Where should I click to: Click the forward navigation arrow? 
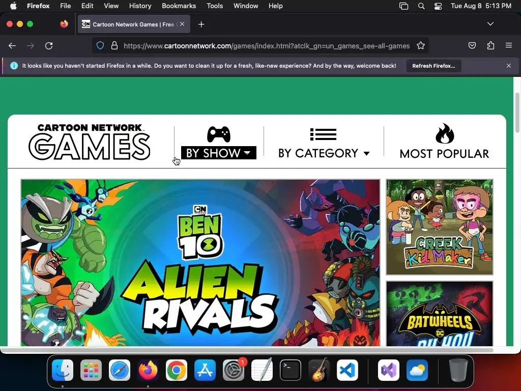[x=31, y=45]
